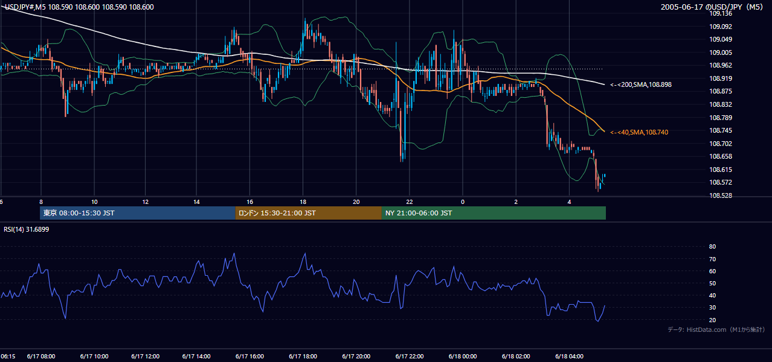Open the HistData.com data source credit

716,329
